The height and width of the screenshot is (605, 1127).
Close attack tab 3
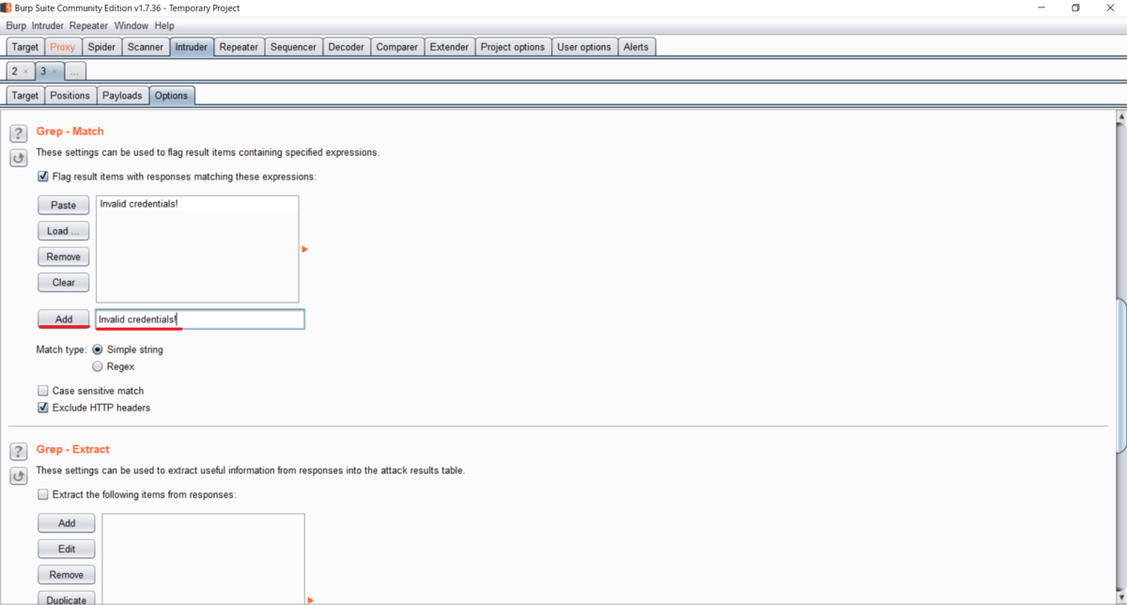coord(54,71)
